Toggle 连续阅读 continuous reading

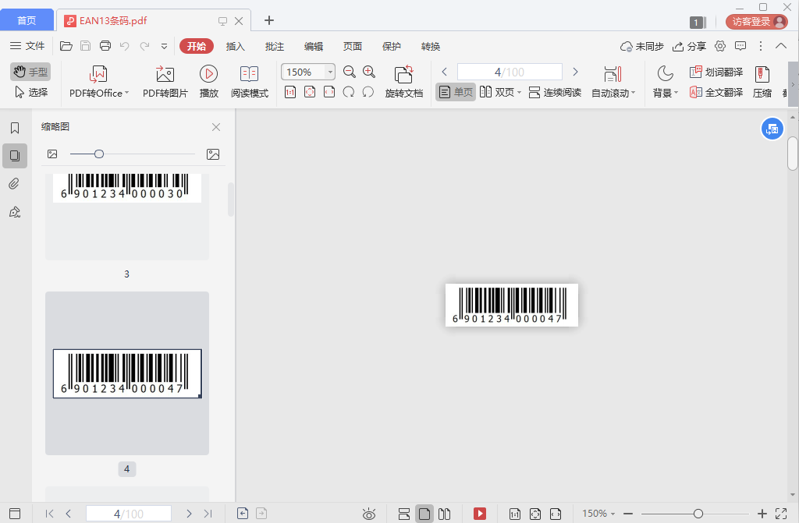point(555,92)
